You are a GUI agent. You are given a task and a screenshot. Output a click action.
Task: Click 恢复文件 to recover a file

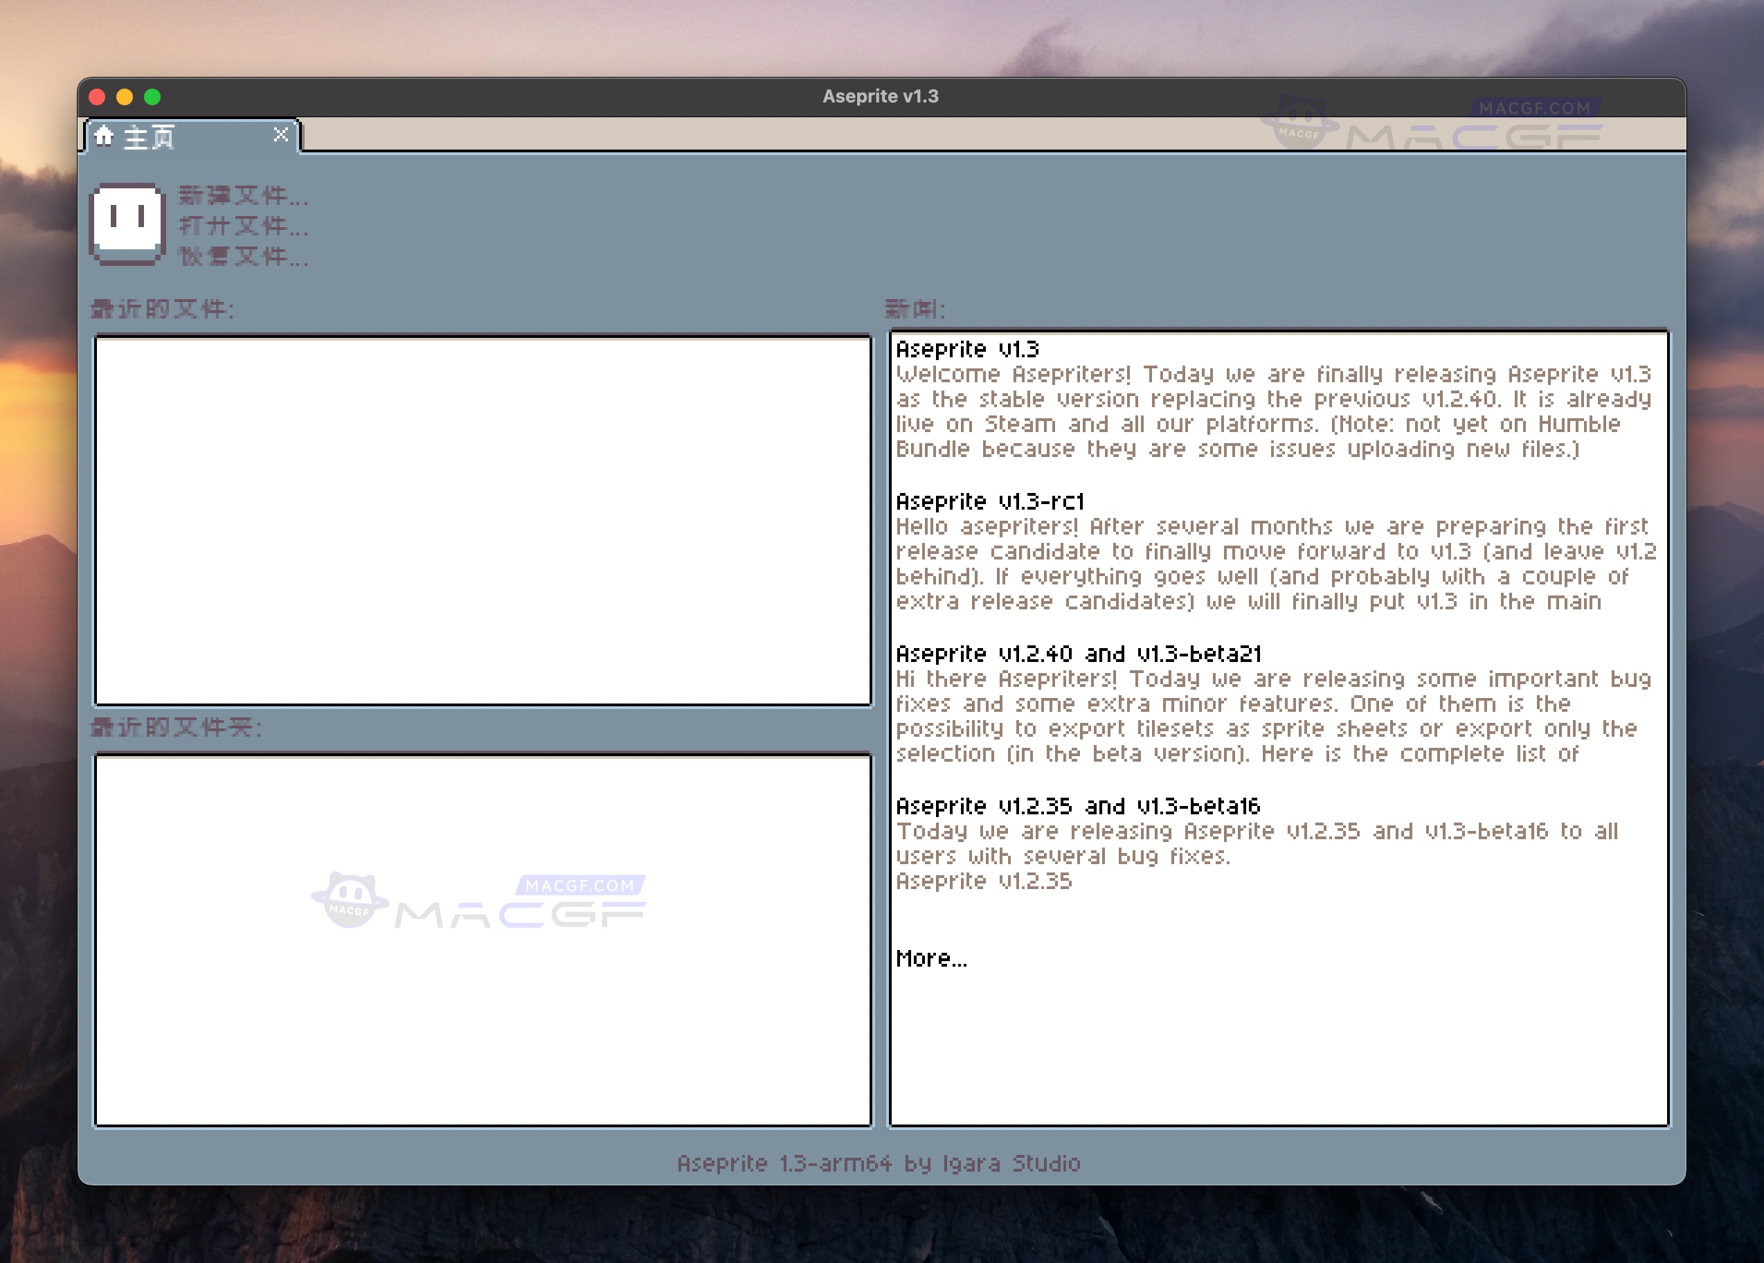point(241,258)
